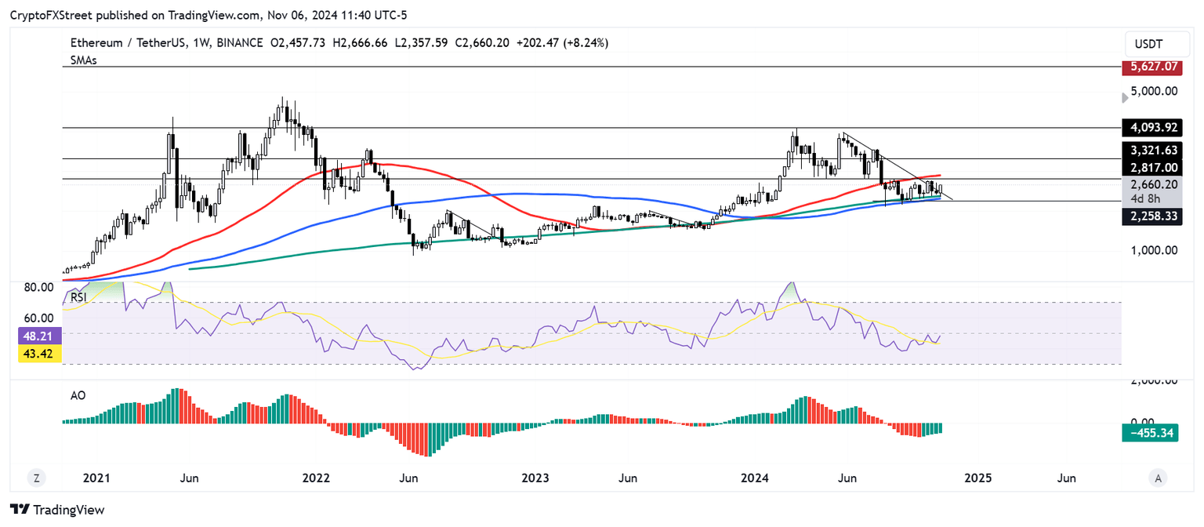Click the SMAs indicator legend
1204x527 pixels.
pyautogui.click(x=82, y=60)
